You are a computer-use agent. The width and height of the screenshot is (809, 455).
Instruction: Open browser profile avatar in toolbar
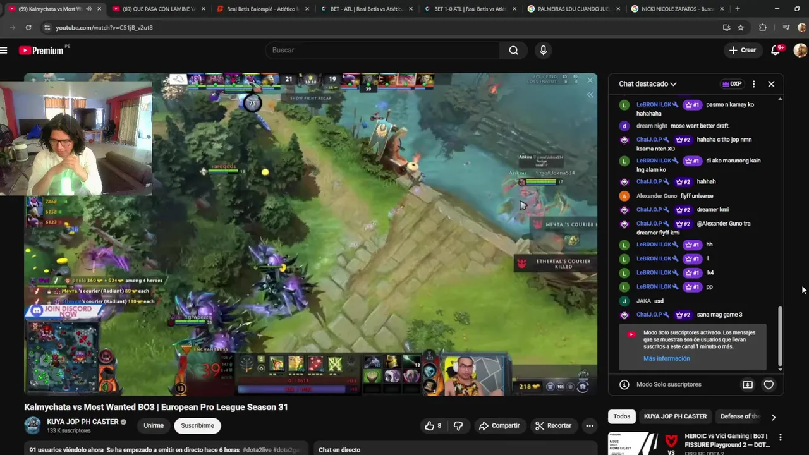[x=801, y=28]
